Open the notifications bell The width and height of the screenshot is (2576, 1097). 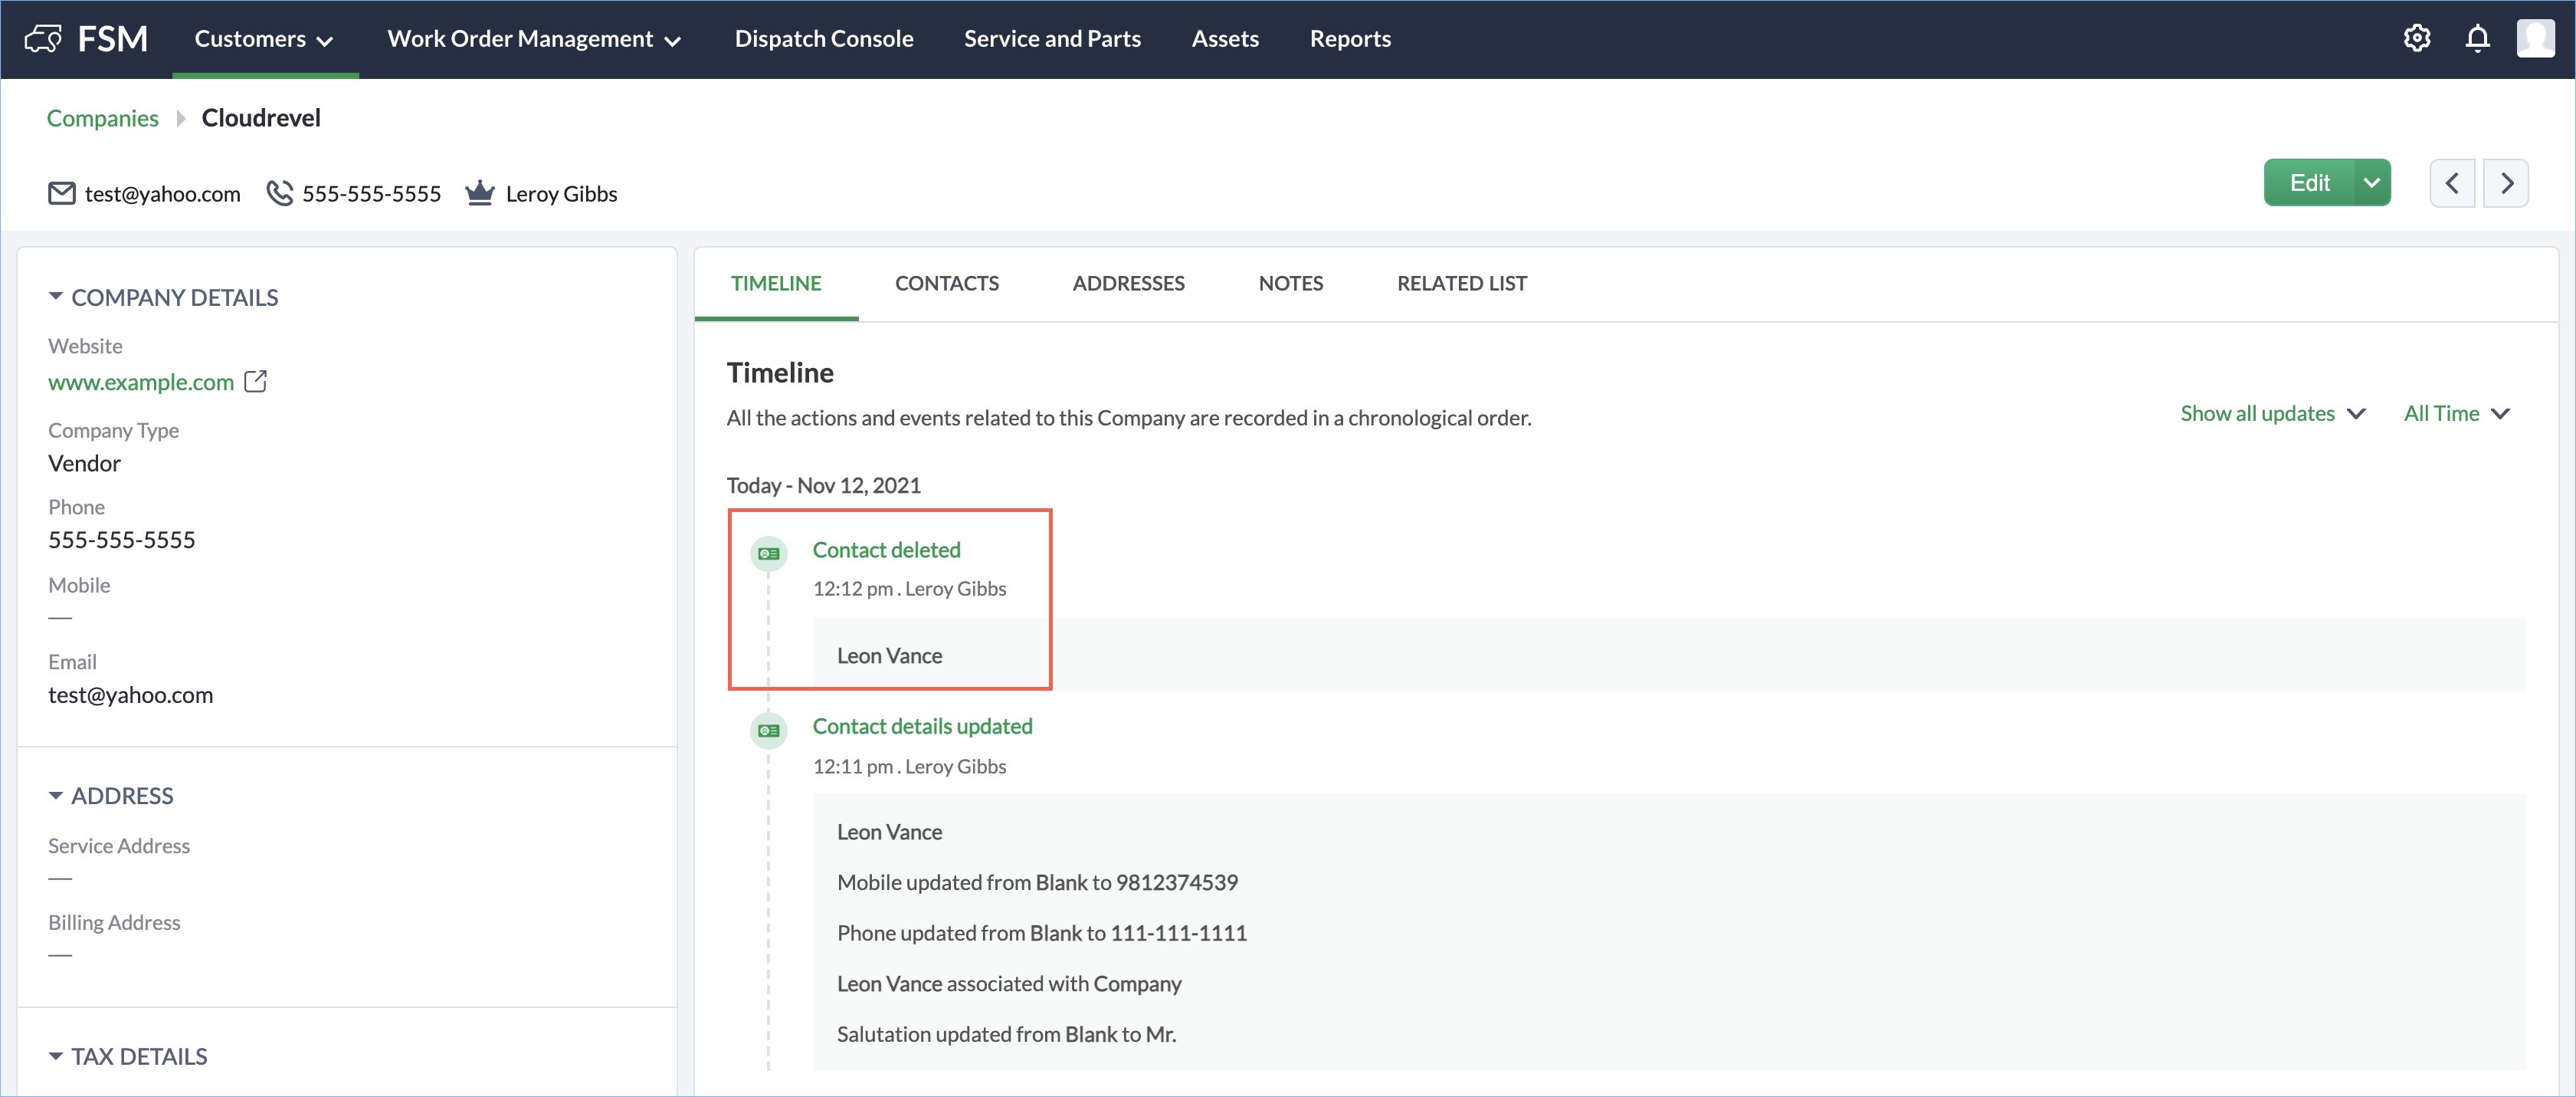(x=2477, y=38)
